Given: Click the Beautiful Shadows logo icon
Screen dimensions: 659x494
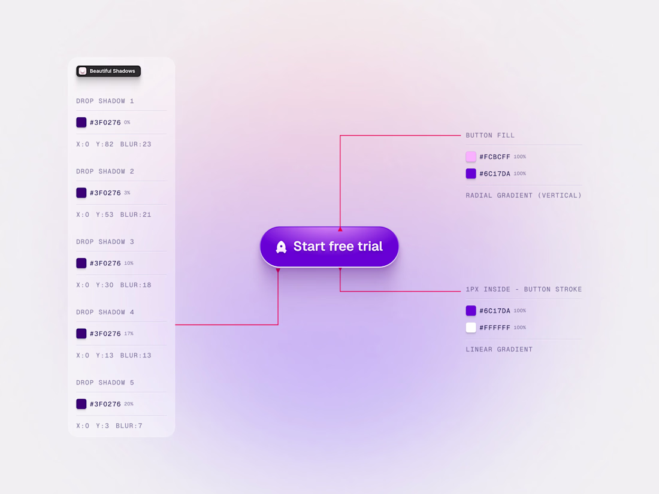Looking at the screenshot, I should click(83, 71).
